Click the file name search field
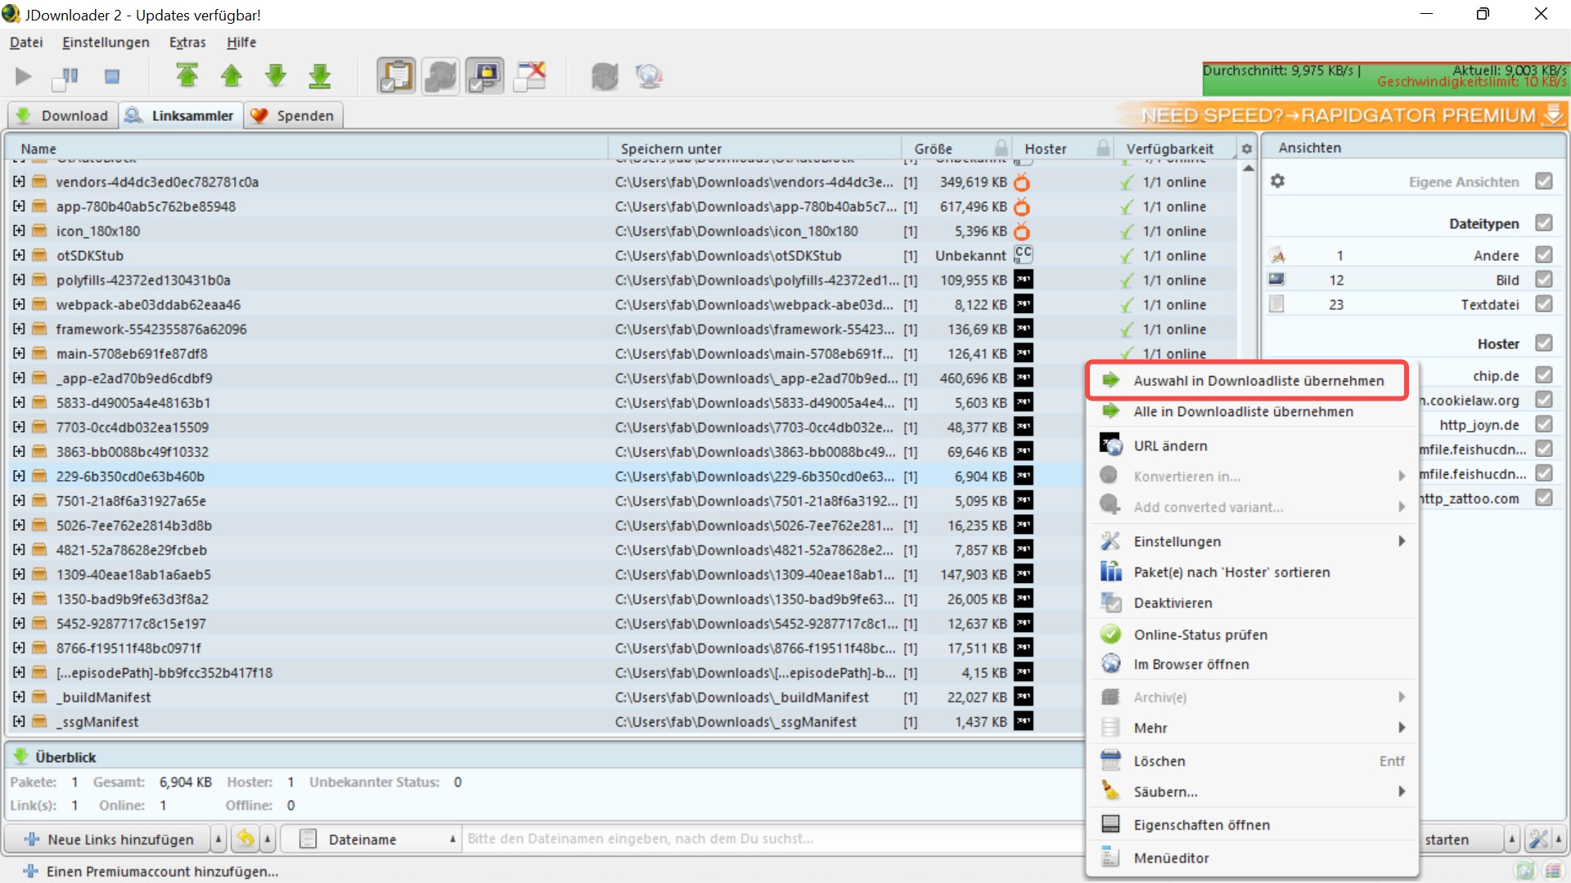The image size is (1571, 883). pyautogui.click(x=773, y=839)
